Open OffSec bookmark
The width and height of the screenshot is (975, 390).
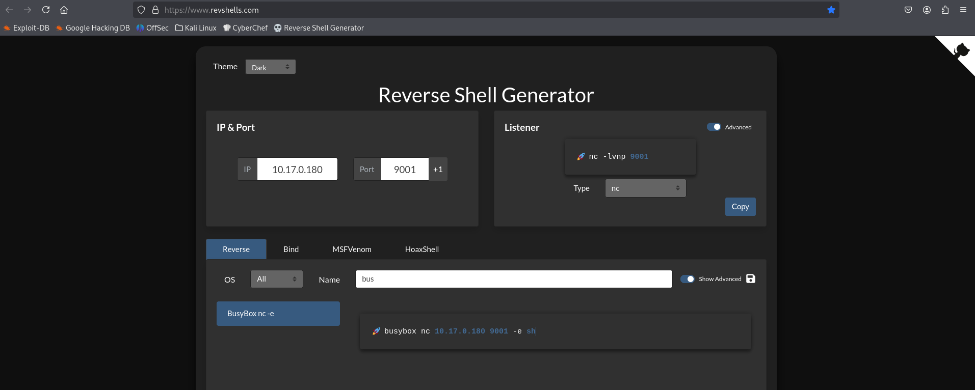tap(152, 28)
